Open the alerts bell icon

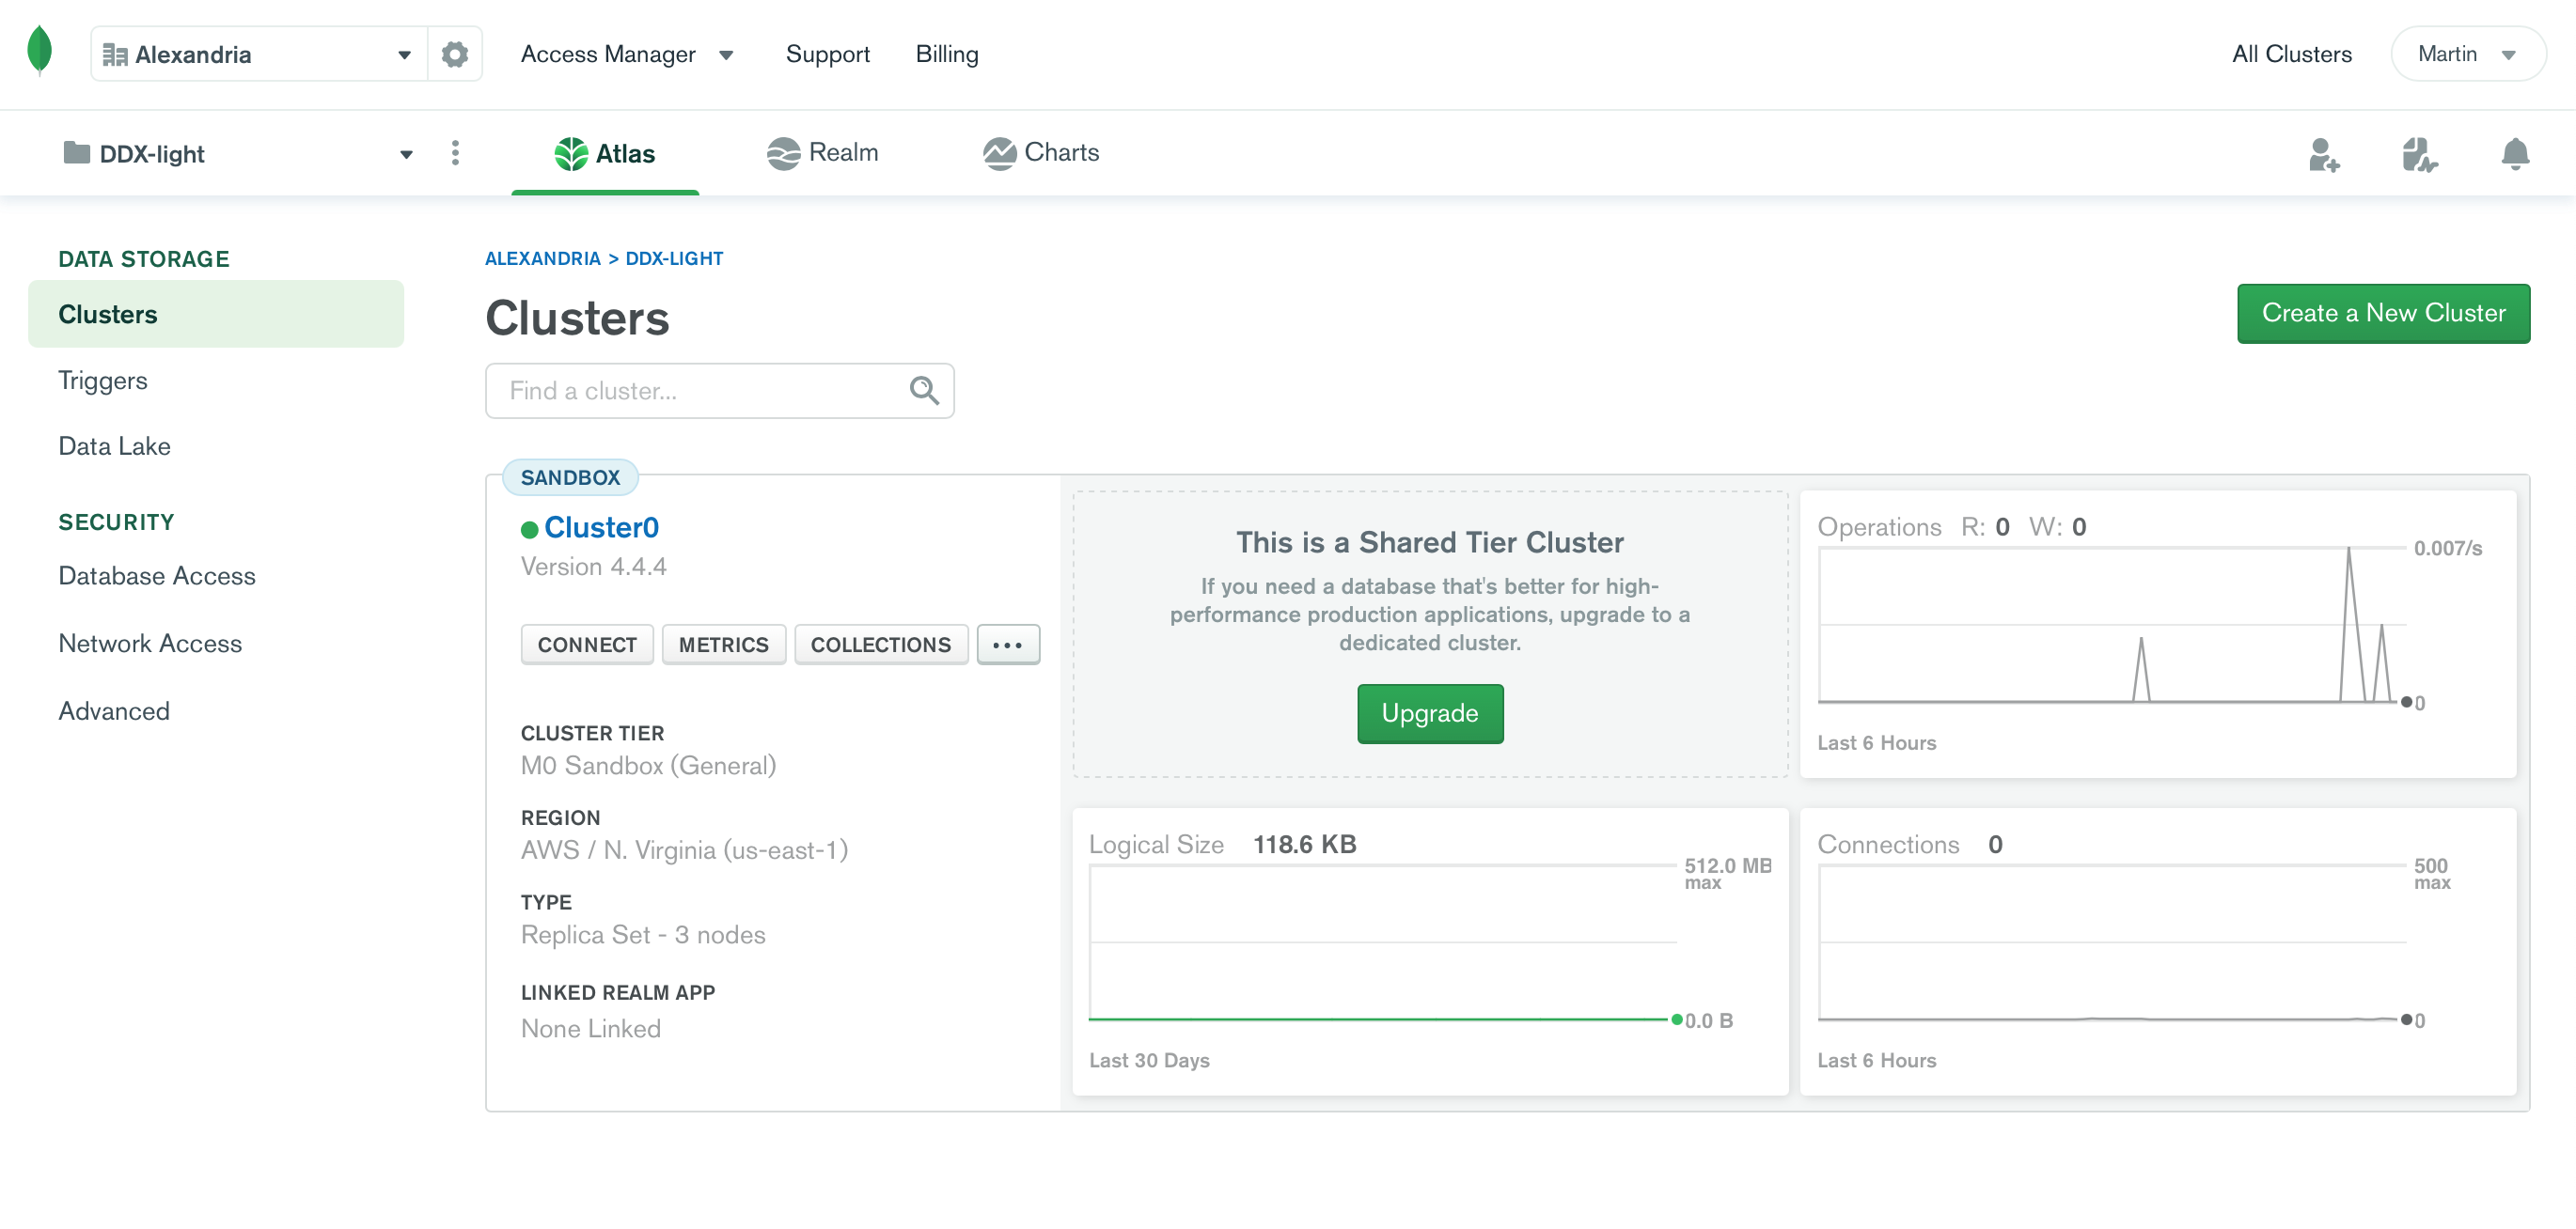(2514, 154)
